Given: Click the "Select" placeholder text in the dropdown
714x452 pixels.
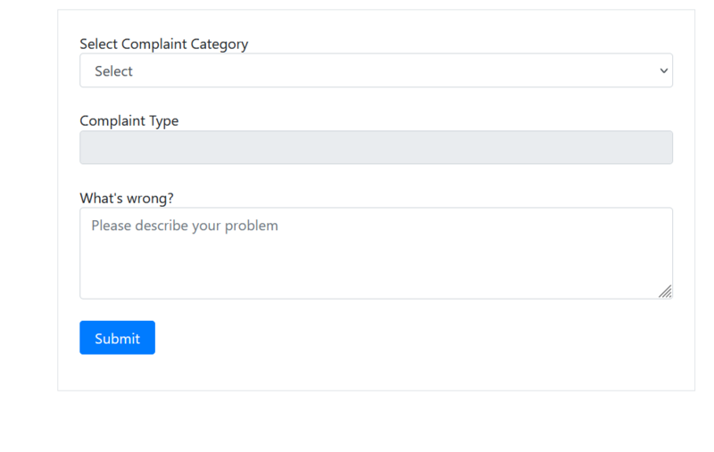Looking at the screenshot, I should (113, 71).
